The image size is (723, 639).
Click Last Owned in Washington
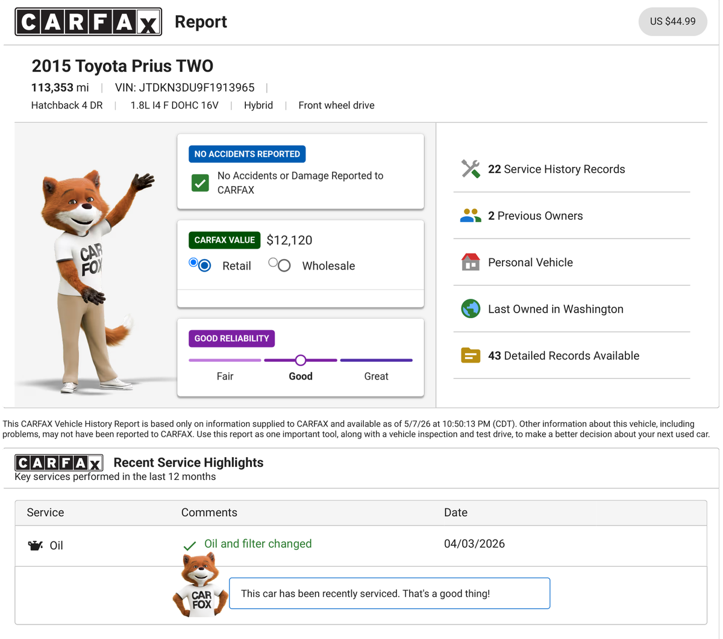coord(556,309)
